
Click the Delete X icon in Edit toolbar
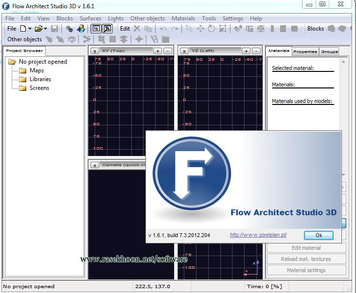137,29
